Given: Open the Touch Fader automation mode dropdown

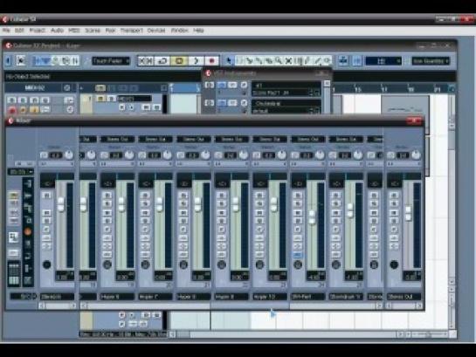Looking at the screenshot, I should (111, 60).
